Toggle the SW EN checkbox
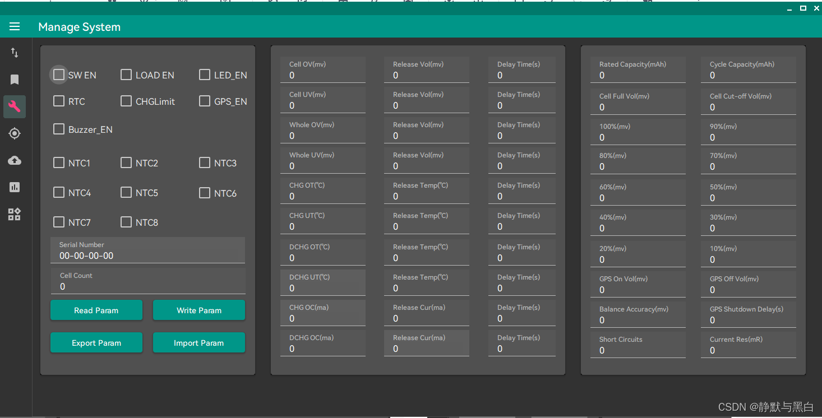This screenshot has height=418, width=822. 59,75
